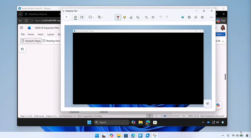
Task: Switch to the Insert ribbon tab
Action: click(x=41, y=34)
